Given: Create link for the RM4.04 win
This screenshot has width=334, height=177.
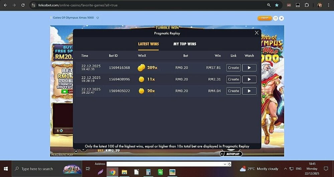Looking at the screenshot, I should 233,91.
